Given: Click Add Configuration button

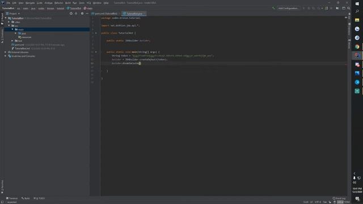Looking at the screenshot, I should click(288, 8).
